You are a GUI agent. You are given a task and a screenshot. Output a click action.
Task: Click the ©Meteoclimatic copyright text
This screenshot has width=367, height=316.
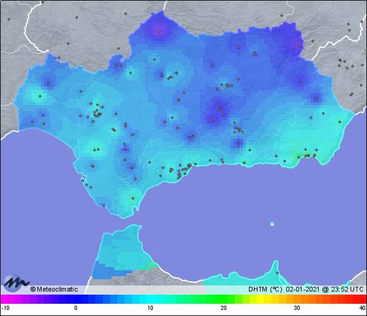[x=54, y=289]
